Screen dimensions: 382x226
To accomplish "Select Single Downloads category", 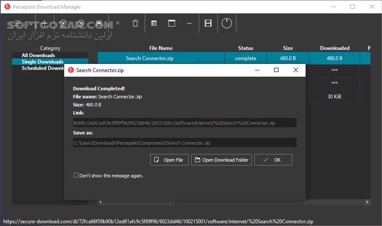I will tap(43, 62).
